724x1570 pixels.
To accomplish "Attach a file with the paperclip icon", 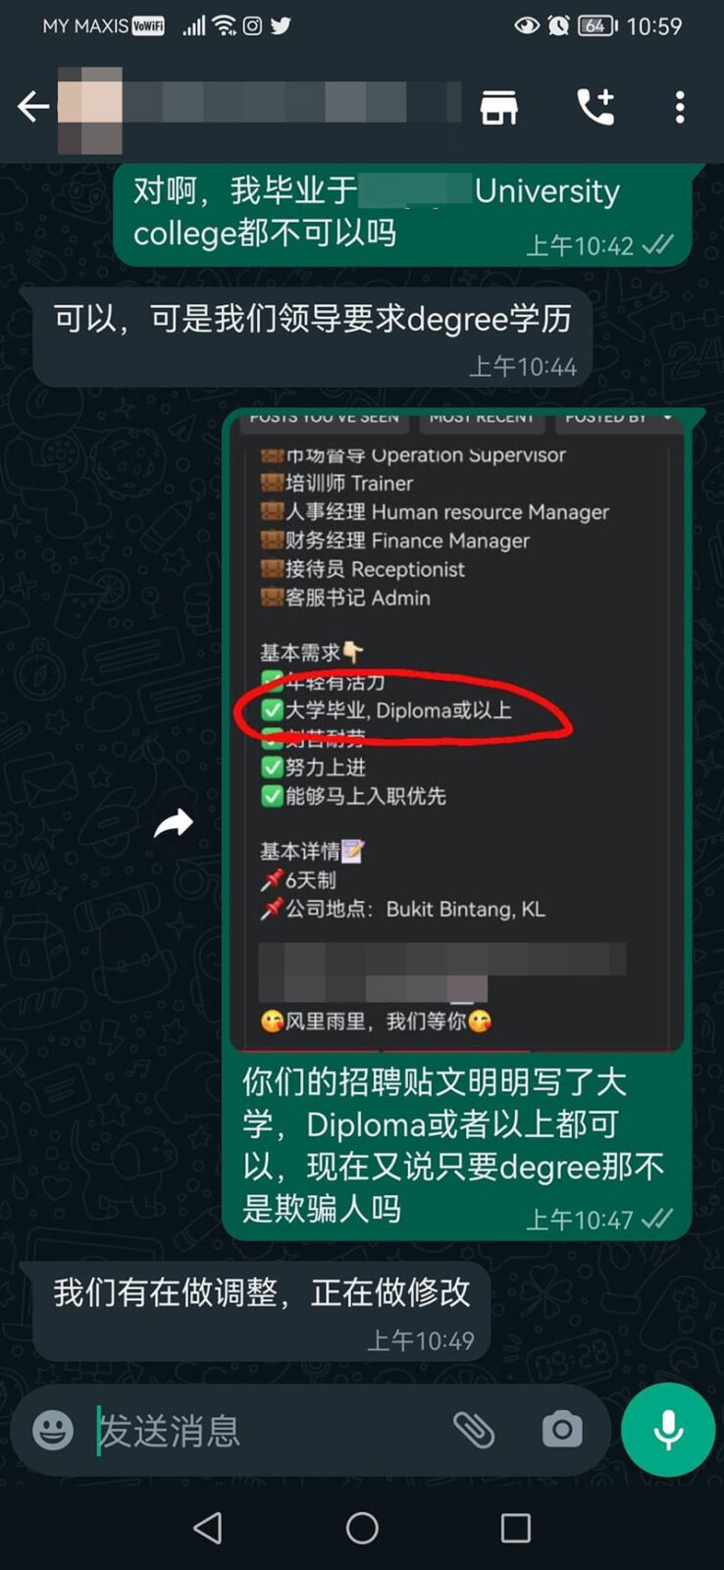I will point(474,1430).
